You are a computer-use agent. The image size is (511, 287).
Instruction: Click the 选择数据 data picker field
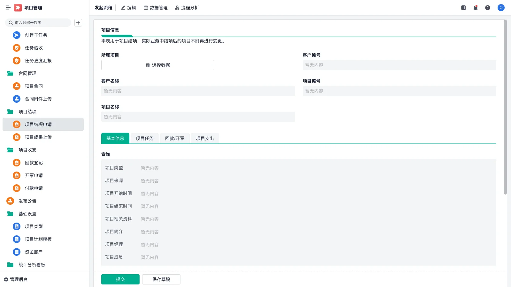[x=157, y=65]
